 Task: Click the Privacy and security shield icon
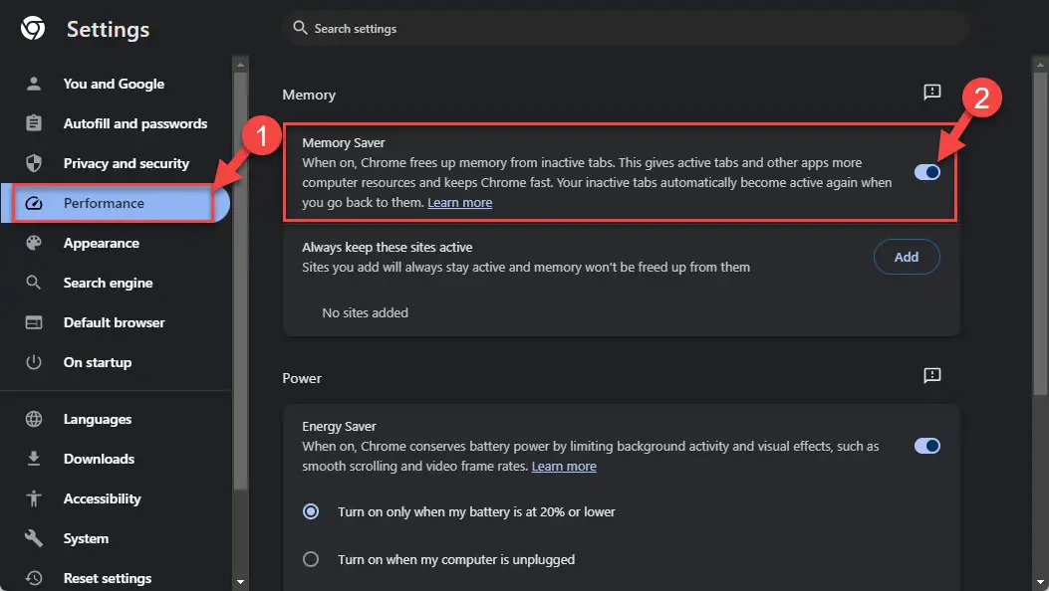click(34, 163)
